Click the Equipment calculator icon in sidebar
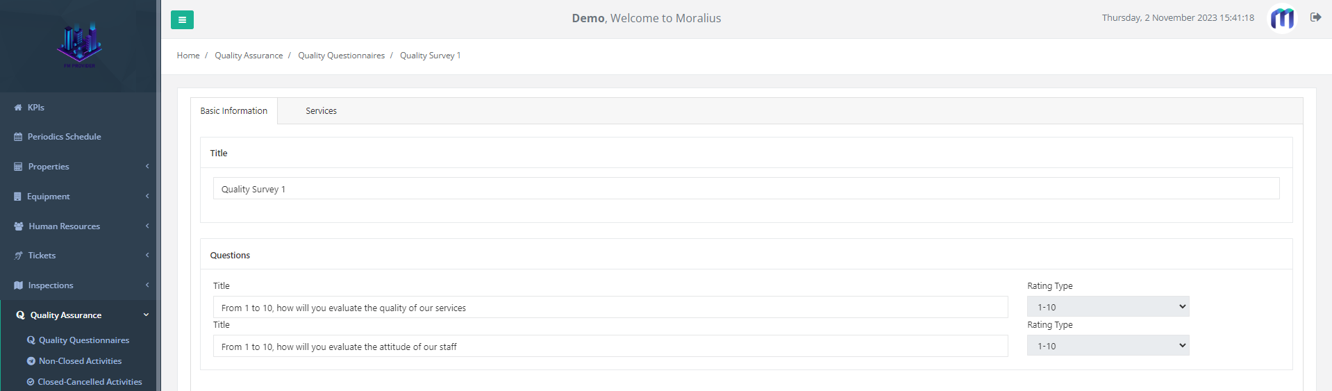The height and width of the screenshot is (391, 1332). point(17,197)
